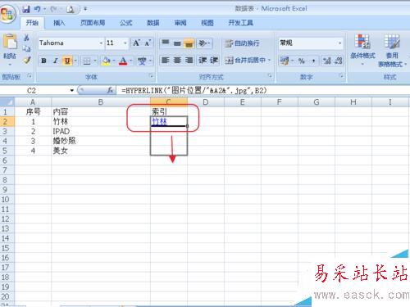The image size is (410, 307).
Task: Switch to 视图 View tab
Action: (207, 23)
